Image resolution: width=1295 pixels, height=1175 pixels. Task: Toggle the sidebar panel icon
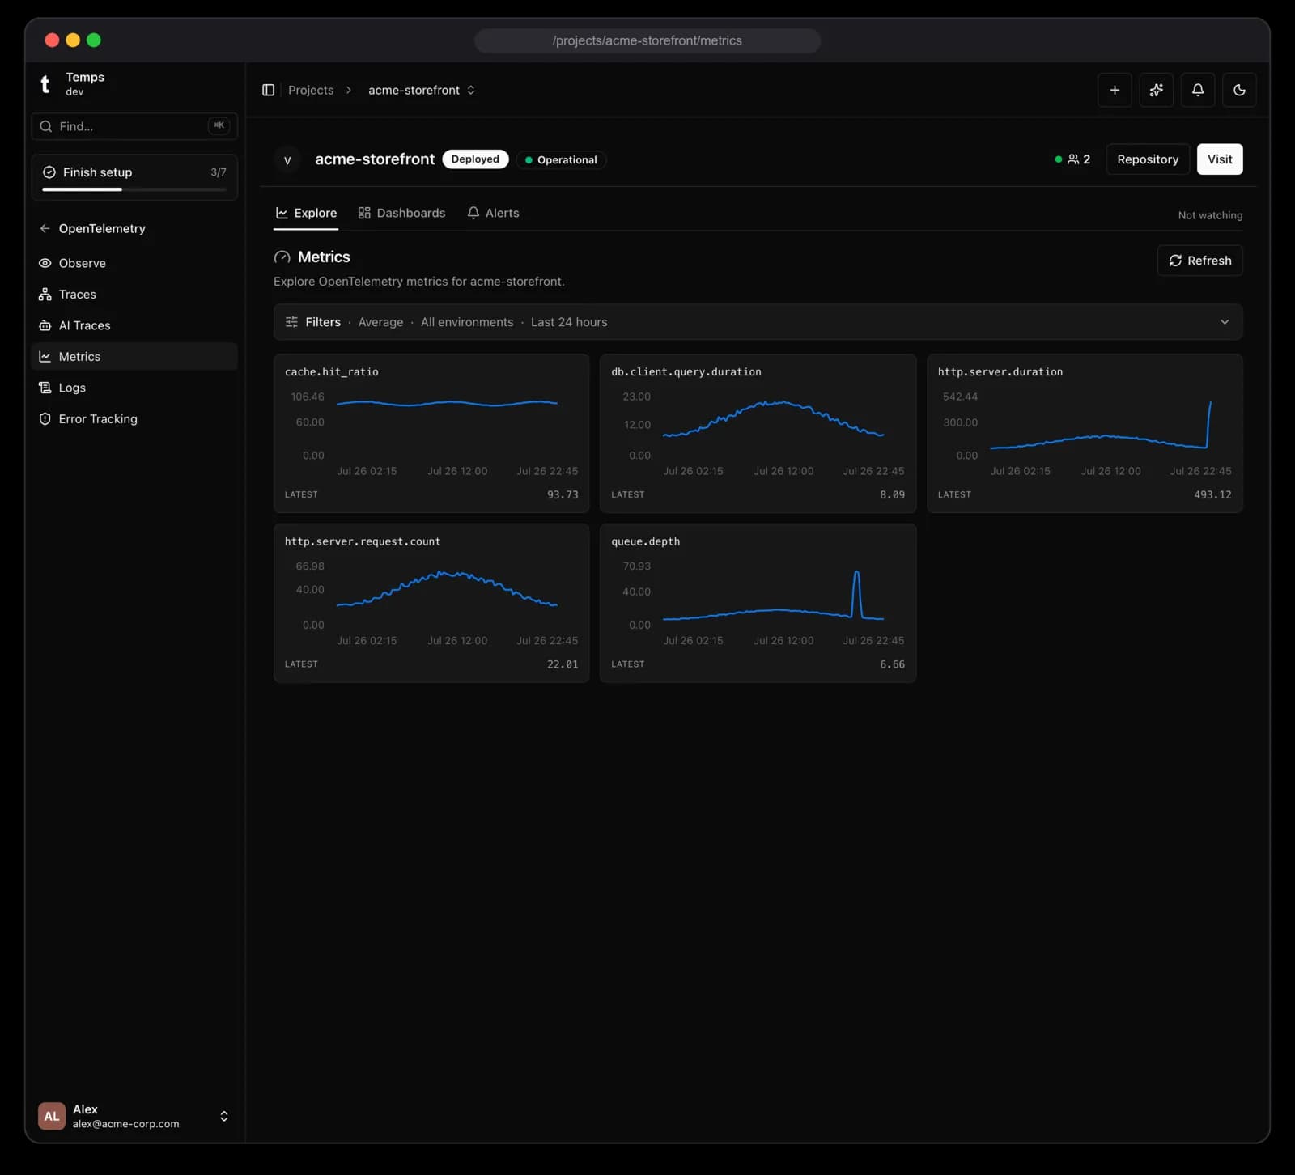tap(268, 90)
